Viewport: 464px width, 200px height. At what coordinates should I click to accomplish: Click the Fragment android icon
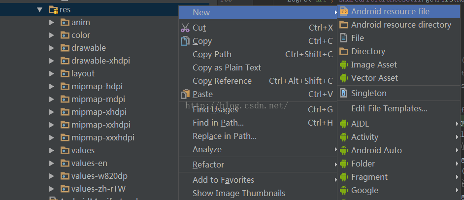tap(343, 177)
